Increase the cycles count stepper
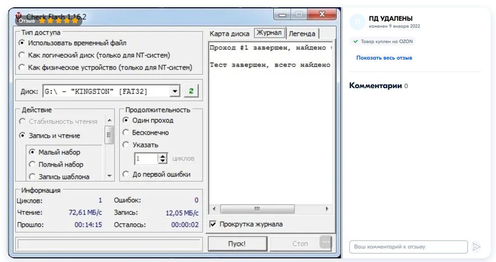Screen dimensions: 496x262 click(163, 156)
